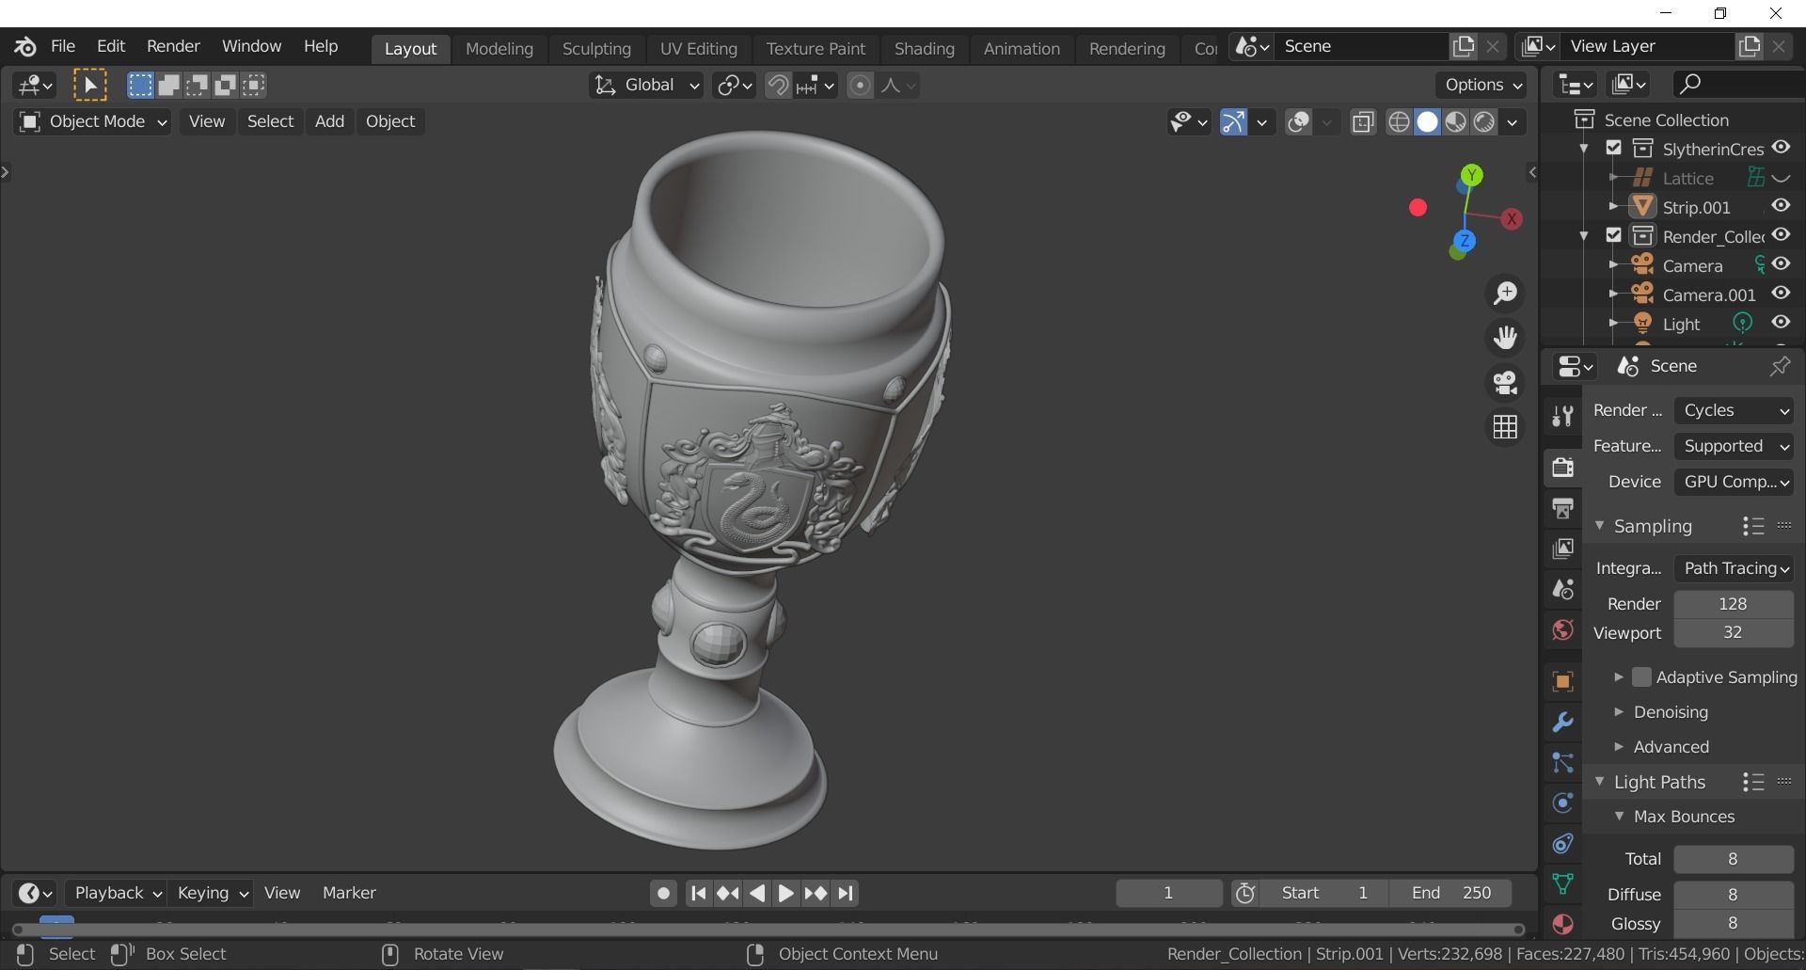Open Render Engine Cycles dropdown
1806x970 pixels.
(1734, 411)
